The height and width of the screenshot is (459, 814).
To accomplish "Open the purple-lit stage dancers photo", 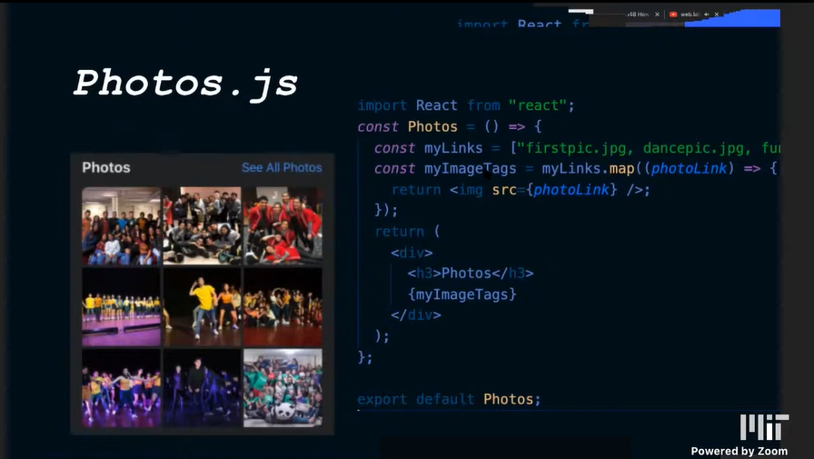I will coord(121,388).
